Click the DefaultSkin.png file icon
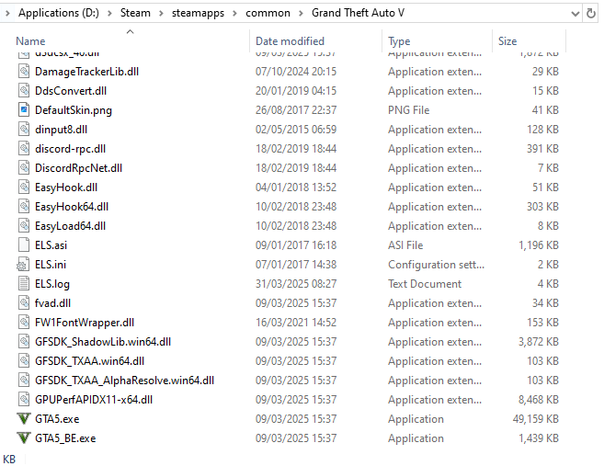 tap(24, 109)
